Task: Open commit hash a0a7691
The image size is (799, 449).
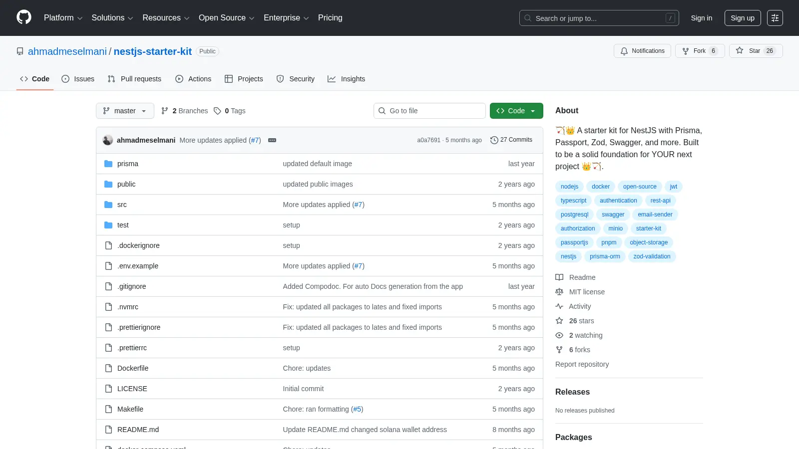Action: tap(429, 140)
